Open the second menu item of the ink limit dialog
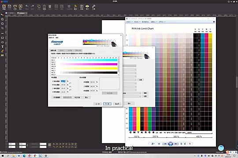Viewport: 238px width, 158px height. click(57, 38)
